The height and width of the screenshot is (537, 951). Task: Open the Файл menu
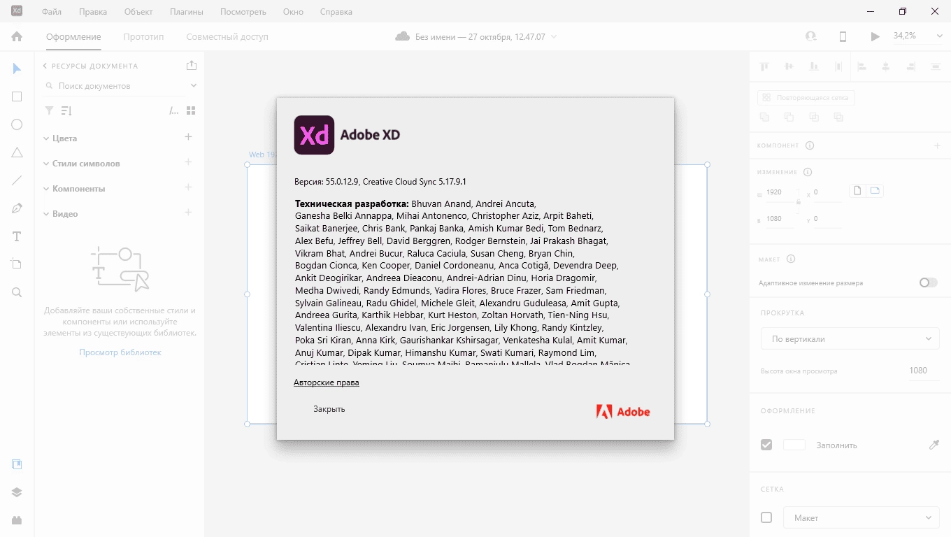pos(52,12)
